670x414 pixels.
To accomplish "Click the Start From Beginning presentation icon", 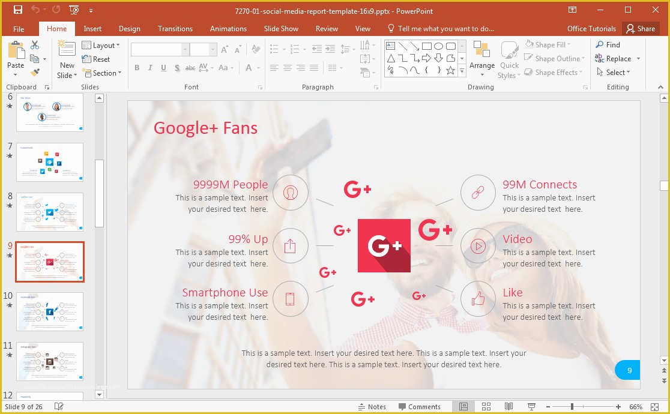I will point(73,10).
